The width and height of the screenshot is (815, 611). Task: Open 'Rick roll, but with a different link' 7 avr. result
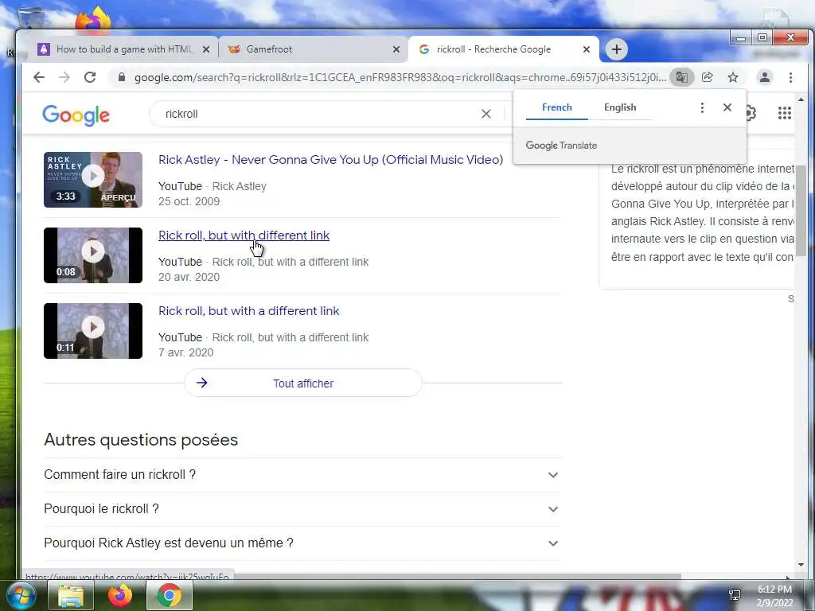click(248, 311)
